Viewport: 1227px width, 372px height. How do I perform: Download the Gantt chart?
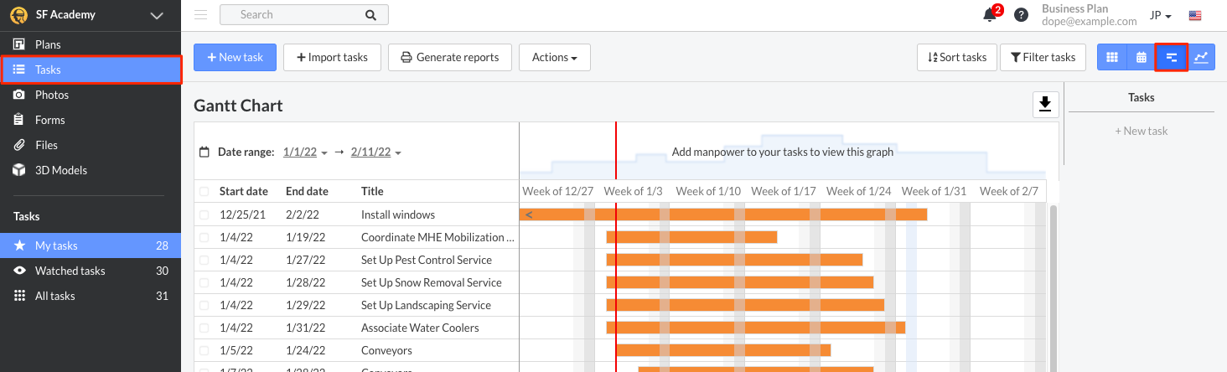point(1045,105)
